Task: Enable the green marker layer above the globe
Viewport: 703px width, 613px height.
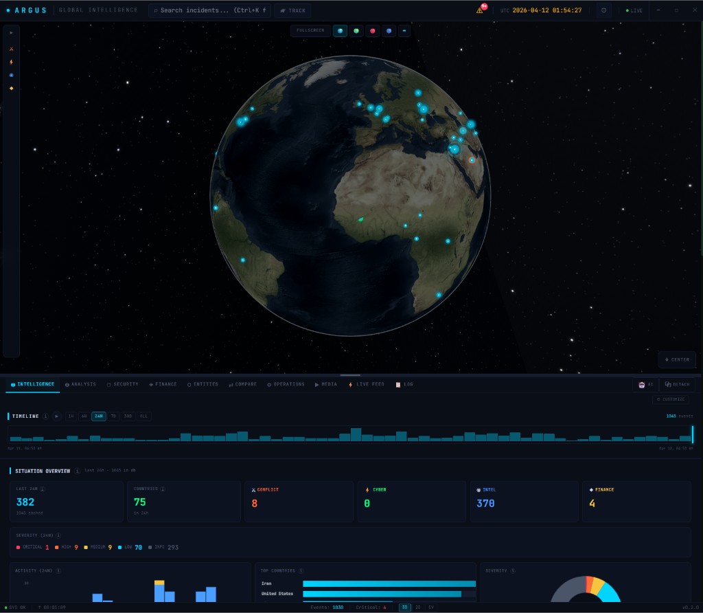Action: 356,30
